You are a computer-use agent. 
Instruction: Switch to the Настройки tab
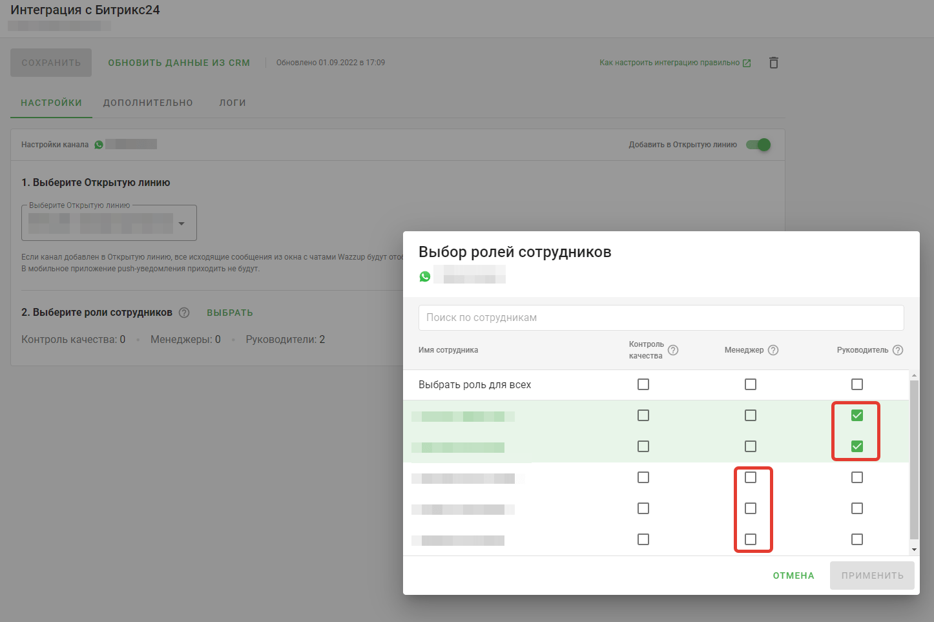[x=51, y=103]
